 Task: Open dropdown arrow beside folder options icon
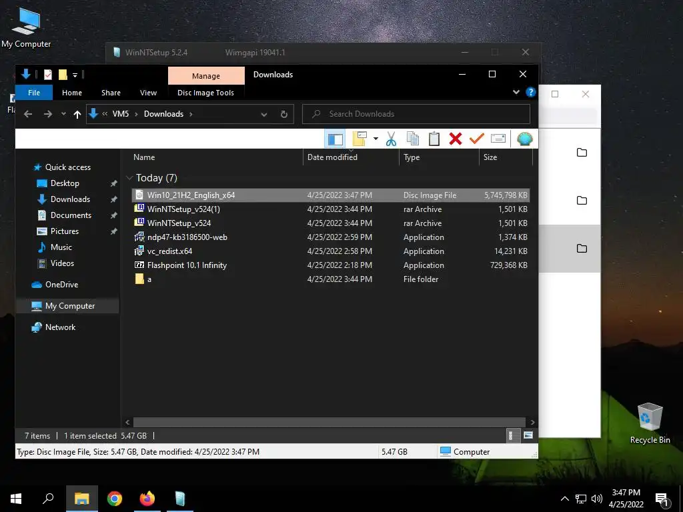(376, 139)
